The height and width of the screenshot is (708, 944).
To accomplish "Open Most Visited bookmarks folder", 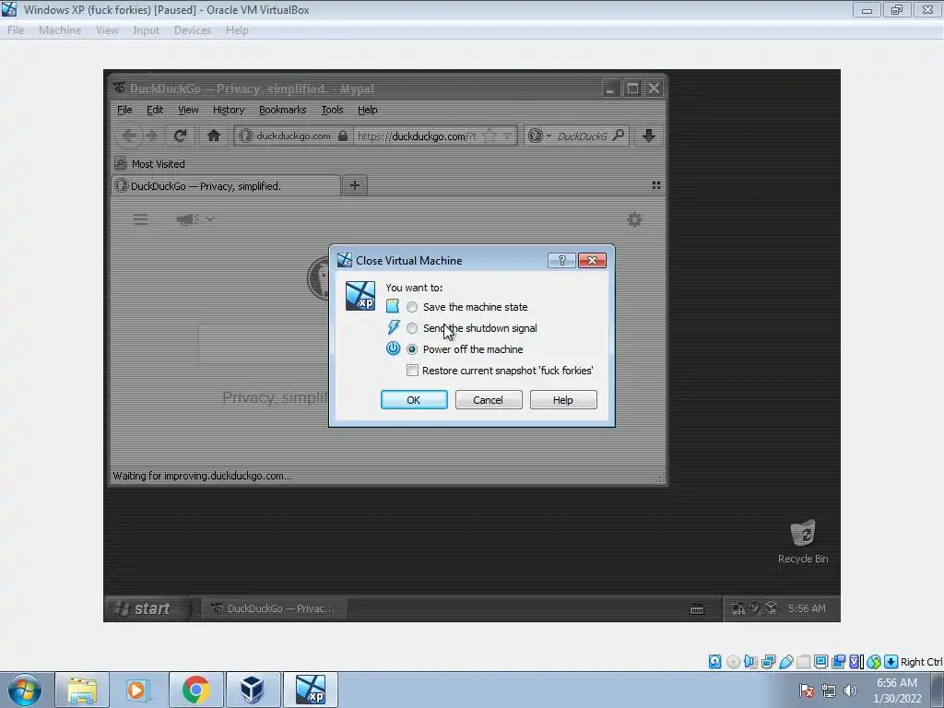I will (150, 164).
